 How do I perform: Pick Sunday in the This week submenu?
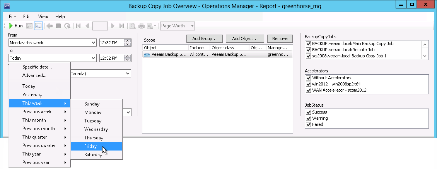[x=97, y=104]
